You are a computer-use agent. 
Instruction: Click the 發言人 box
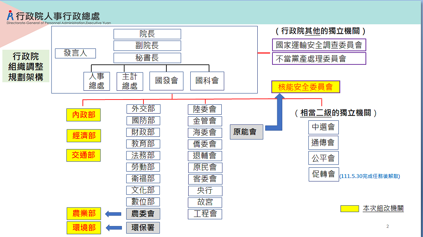(x=75, y=53)
